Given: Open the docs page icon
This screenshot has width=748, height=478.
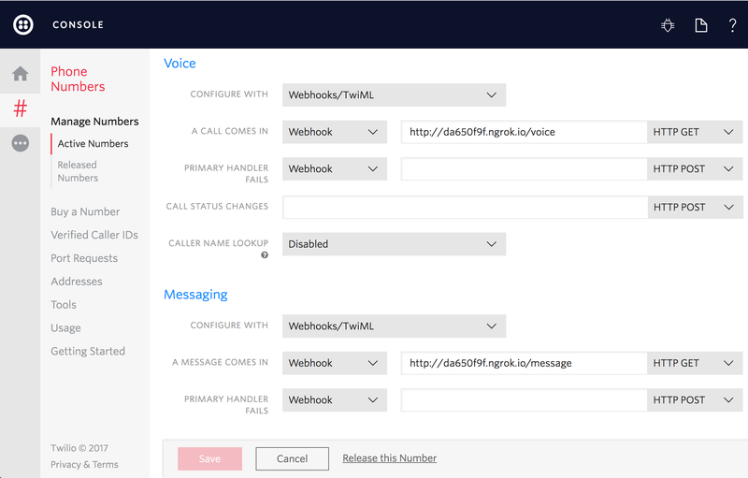Looking at the screenshot, I should coord(700,25).
